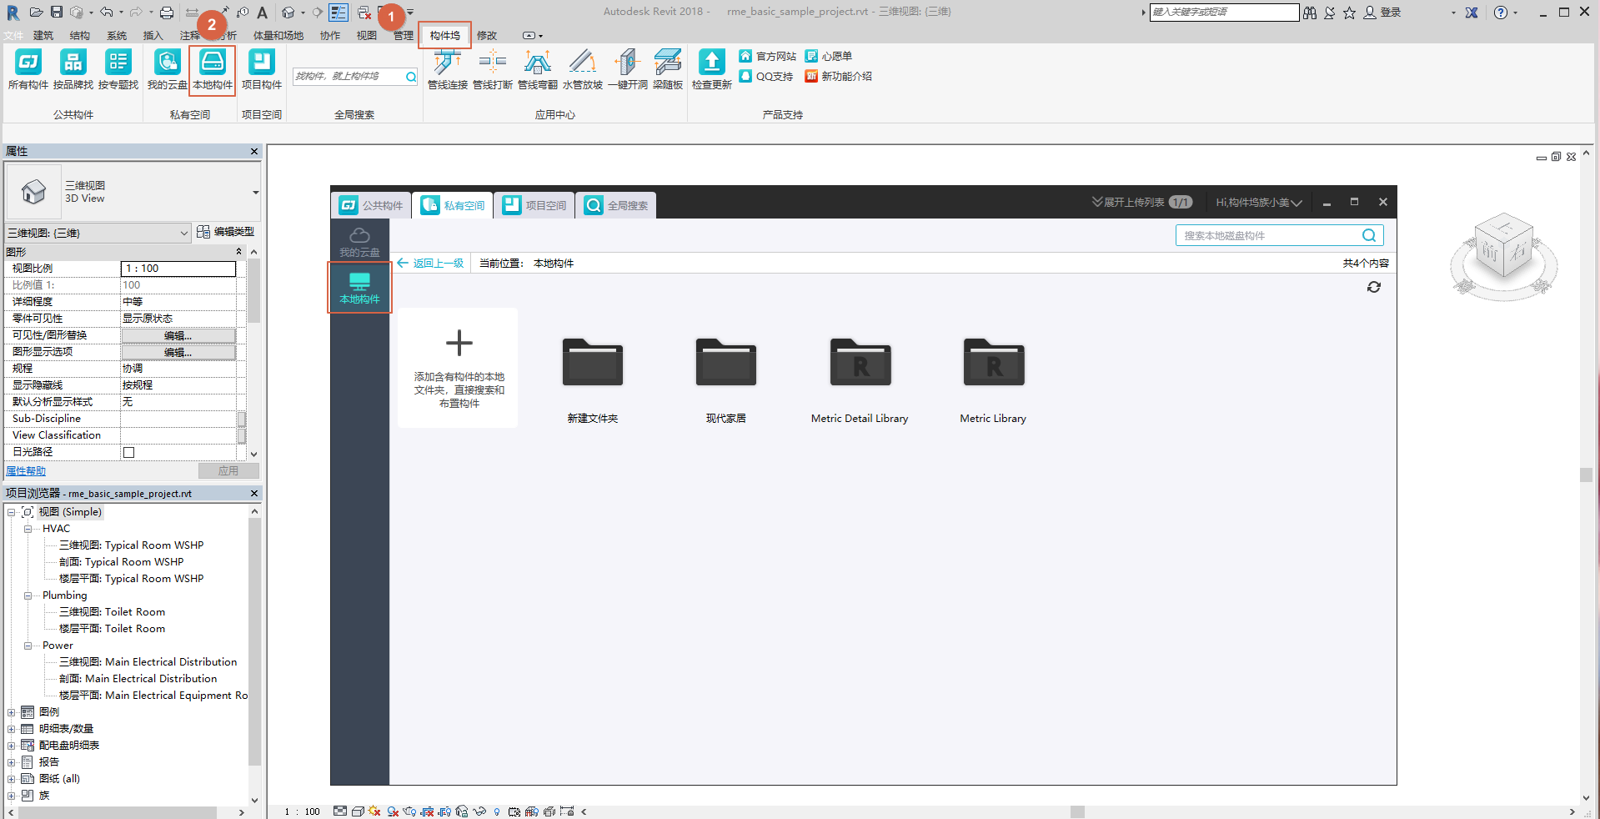Expand the 明细表/数量 schedules node
This screenshot has height=819, width=1600.
11,729
